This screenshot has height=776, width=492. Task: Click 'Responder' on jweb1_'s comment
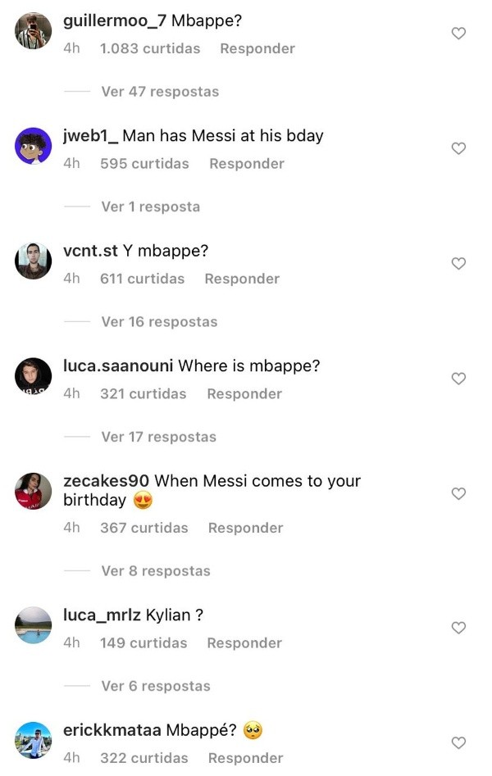tap(246, 164)
